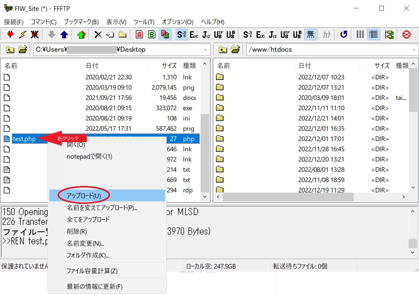Image resolution: width=419 pixels, height=295 pixels.
Task: Toggle ASCII transfer mode A button
Action: [x=139, y=34]
